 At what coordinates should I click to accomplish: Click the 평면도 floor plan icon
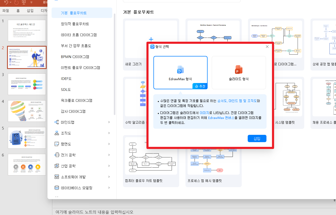click(57, 144)
